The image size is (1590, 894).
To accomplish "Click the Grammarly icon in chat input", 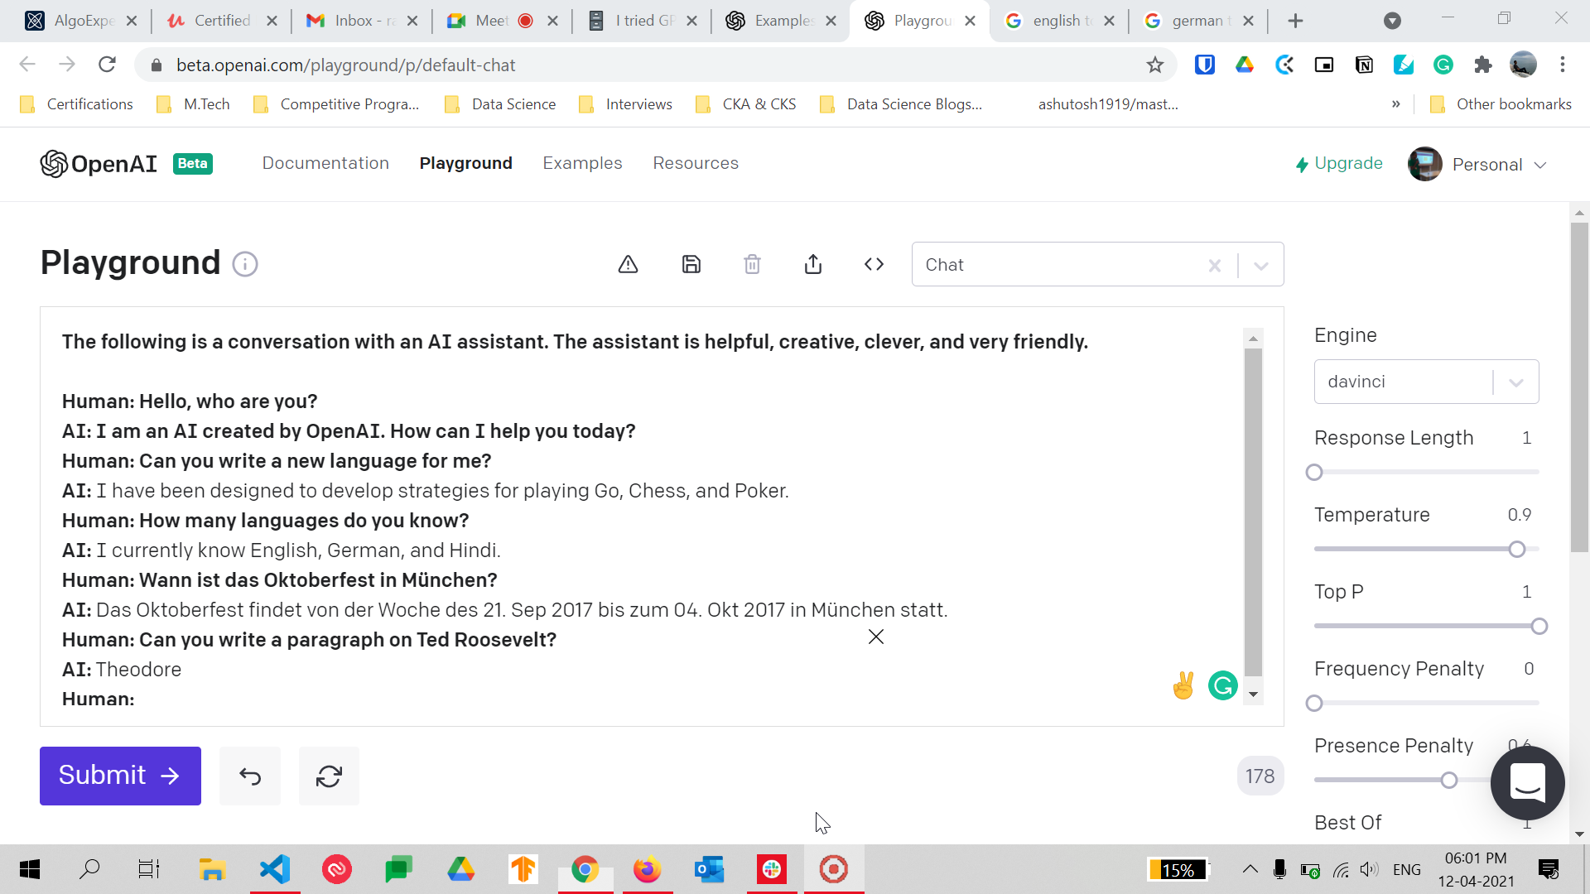I will pos(1222,685).
